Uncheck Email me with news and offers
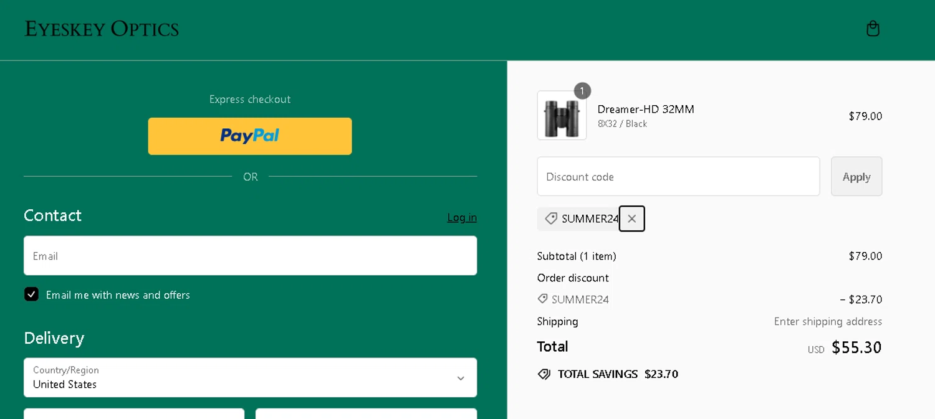935x419 pixels. [31, 294]
